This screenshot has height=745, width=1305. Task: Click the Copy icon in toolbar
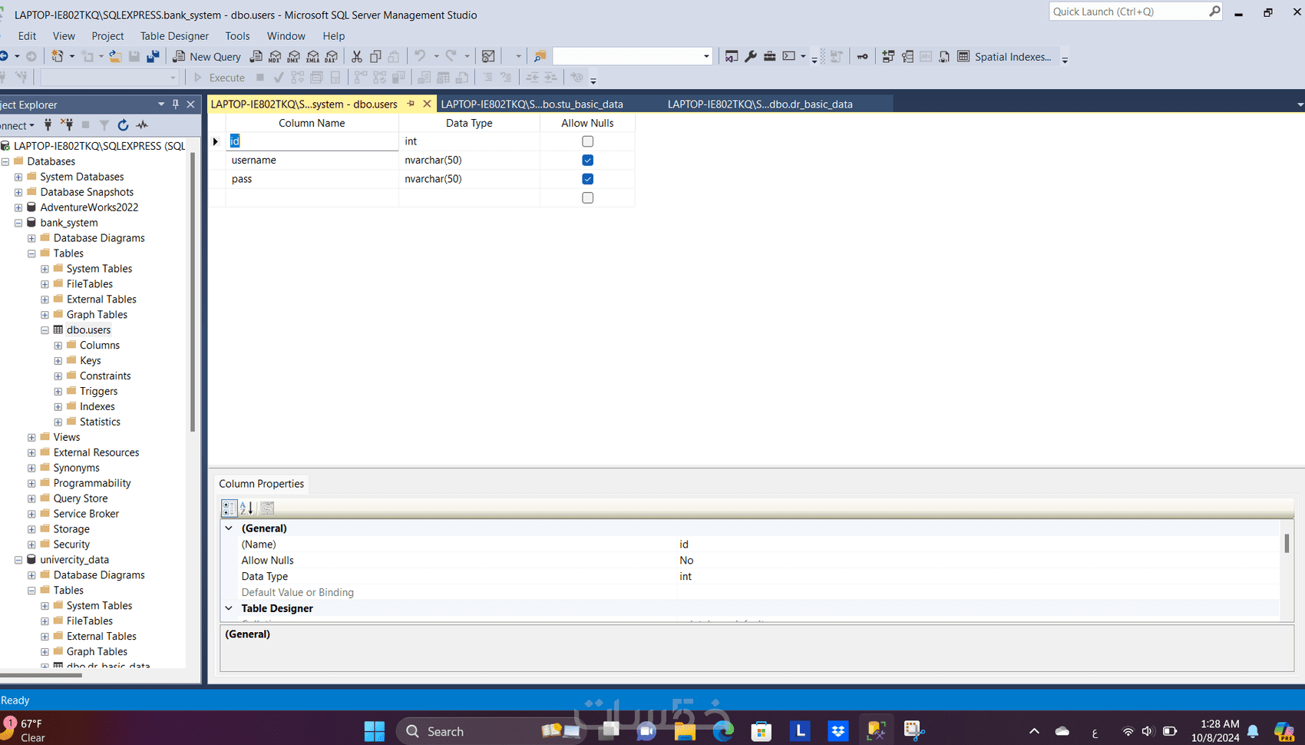tap(375, 57)
